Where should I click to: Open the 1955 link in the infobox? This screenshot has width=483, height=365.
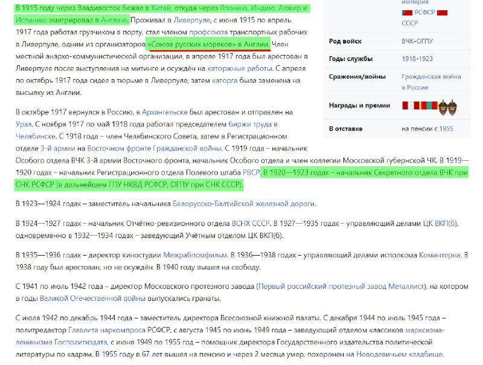point(446,129)
